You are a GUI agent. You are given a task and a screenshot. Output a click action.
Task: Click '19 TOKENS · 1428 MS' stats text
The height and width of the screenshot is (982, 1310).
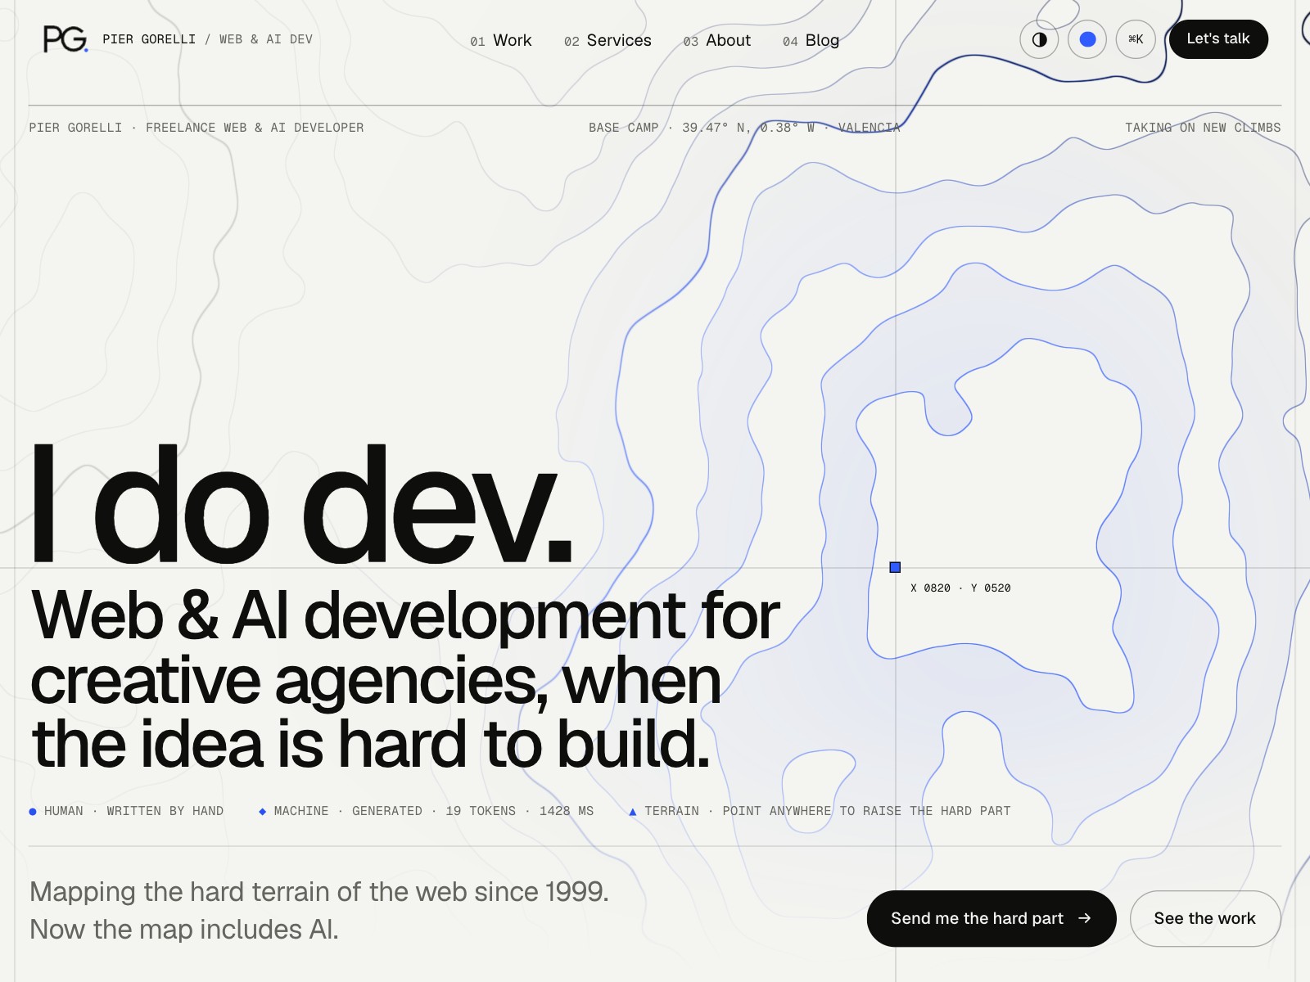pos(520,811)
